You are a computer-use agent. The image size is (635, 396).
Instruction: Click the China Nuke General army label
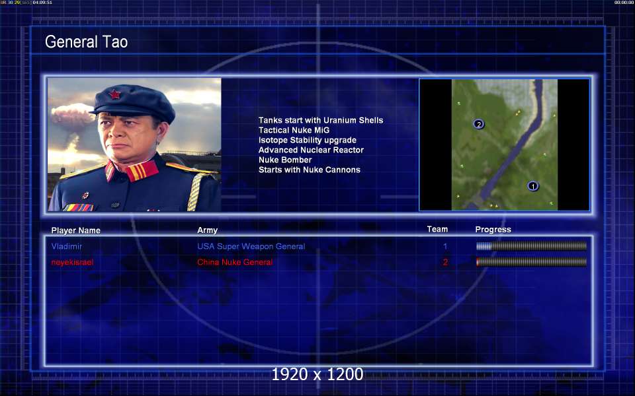[235, 262]
